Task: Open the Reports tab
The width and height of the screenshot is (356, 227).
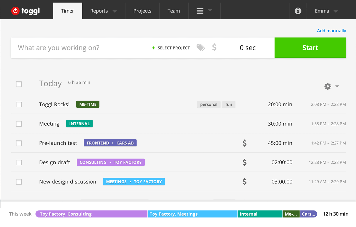Action: 99,11
